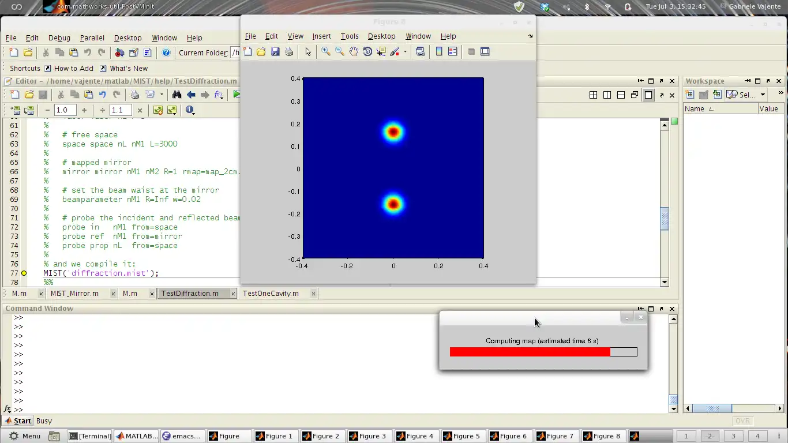Image resolution: width=788 pixels, height=443 pixels.
Task: Switch to the TestOneCavity.m tab
Action: [x=271, y=294]
